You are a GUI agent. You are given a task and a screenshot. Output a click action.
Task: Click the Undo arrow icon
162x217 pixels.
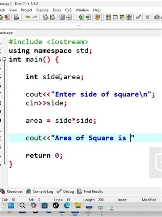(x=28, y=17)
